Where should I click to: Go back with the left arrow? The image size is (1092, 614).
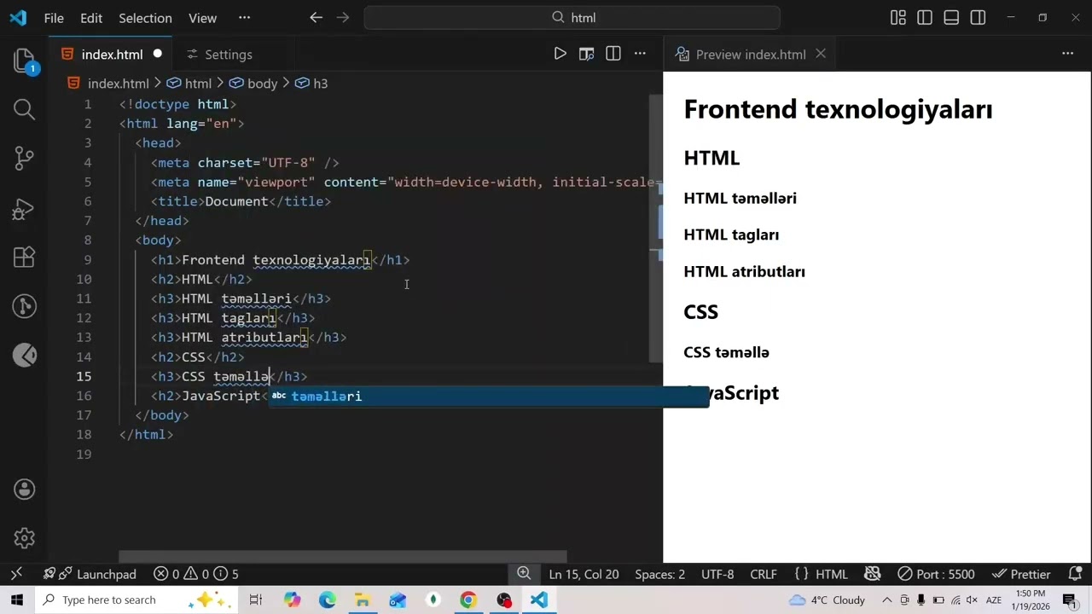[x=316, y=17]
